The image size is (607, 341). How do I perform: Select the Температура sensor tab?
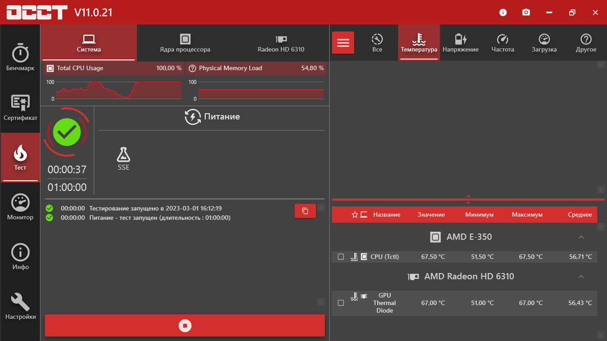click(x=419, y=43)
